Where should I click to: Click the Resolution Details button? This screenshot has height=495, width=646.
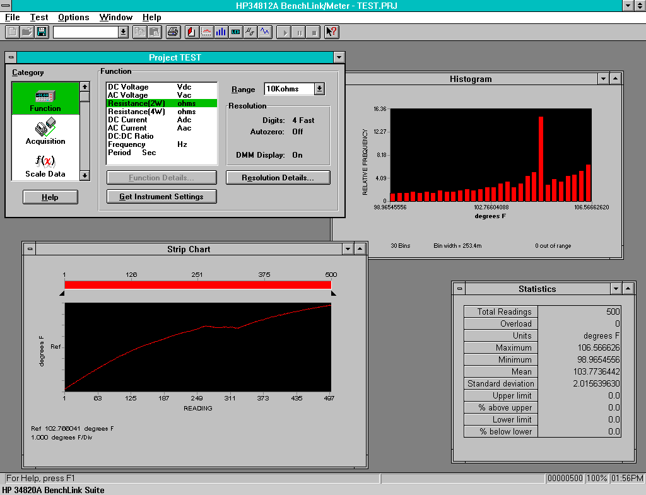click(278, 178)
